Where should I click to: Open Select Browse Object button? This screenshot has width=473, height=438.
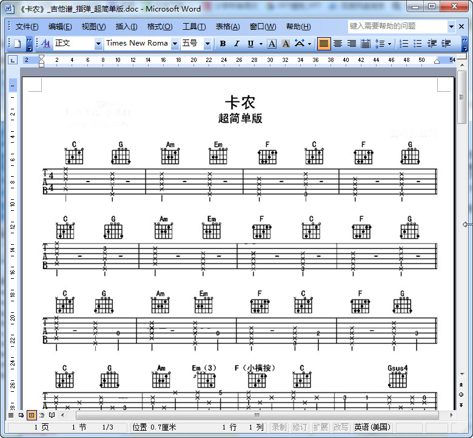point(461,395)
